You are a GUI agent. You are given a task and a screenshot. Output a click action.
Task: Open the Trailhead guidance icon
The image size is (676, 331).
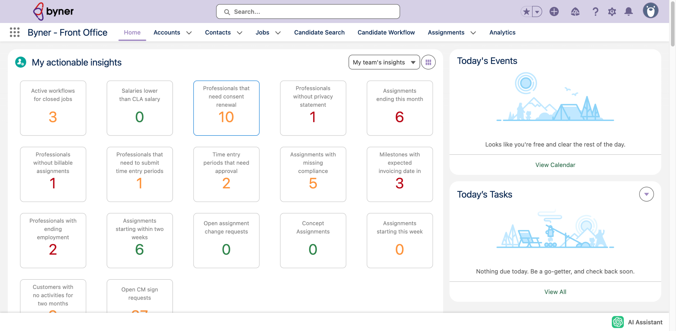[x=575, y=12]
